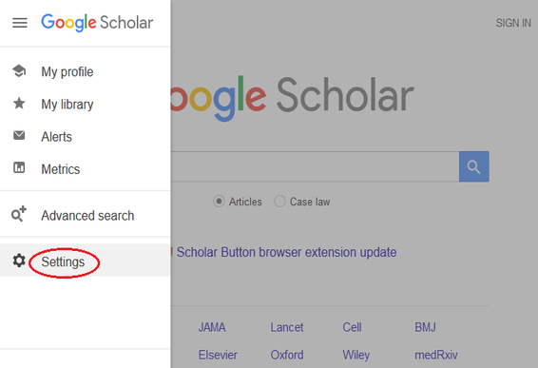Click the Google Scholar logo in sidebar
The width and height of the screenshot is (538, 368).
[97, 23]
